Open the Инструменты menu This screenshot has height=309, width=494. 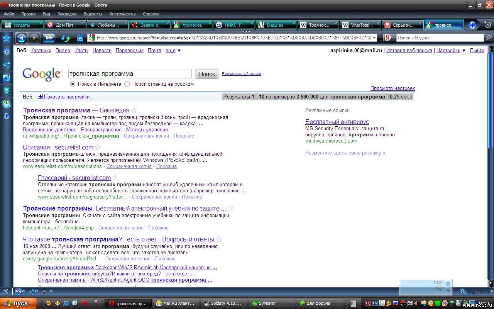(122, 14)
